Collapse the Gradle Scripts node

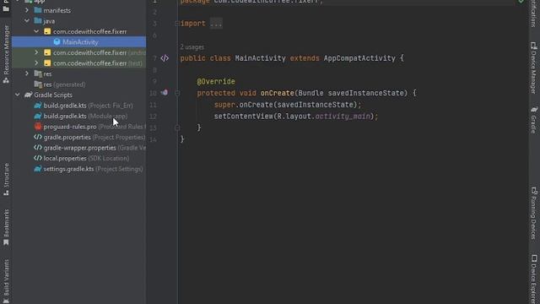click(17, 95)
